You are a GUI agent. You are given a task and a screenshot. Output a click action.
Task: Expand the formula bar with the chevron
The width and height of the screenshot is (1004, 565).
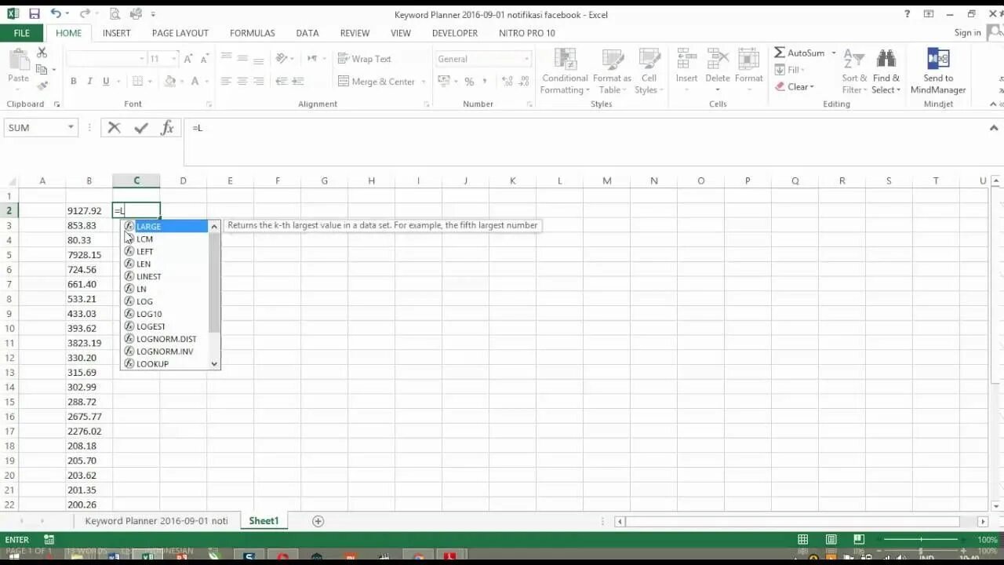tap(995, 128)
